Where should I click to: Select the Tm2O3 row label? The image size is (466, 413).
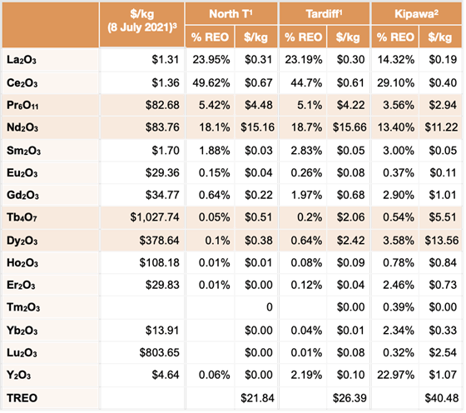[x=23, y=307]
